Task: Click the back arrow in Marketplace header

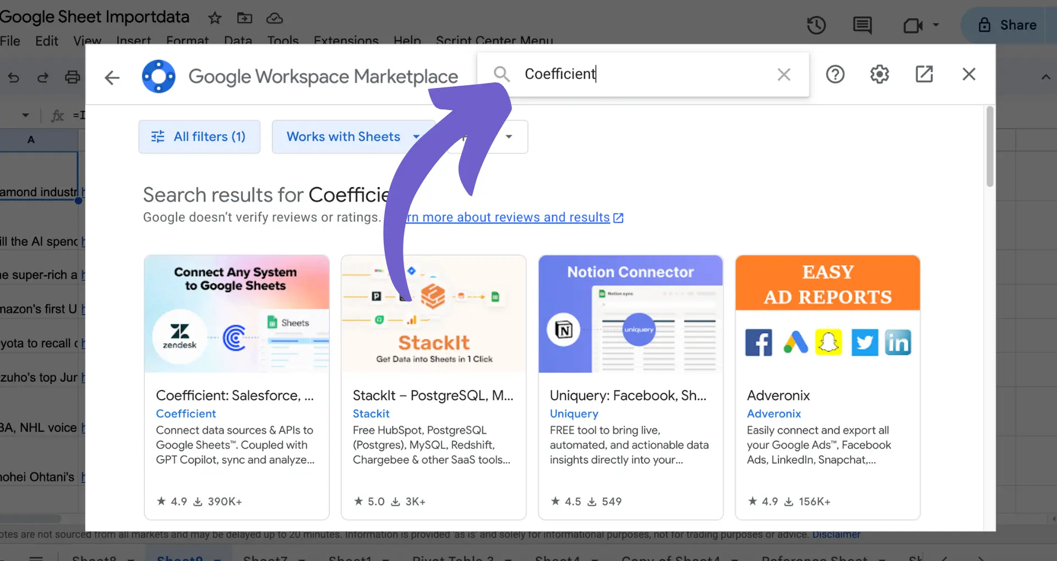Action: click(112, 78)
